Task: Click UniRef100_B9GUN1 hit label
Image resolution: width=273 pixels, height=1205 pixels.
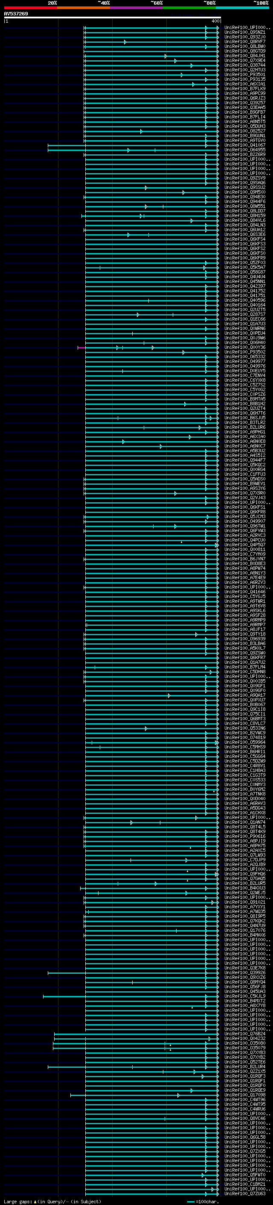Action: click(x=244, y=136)
